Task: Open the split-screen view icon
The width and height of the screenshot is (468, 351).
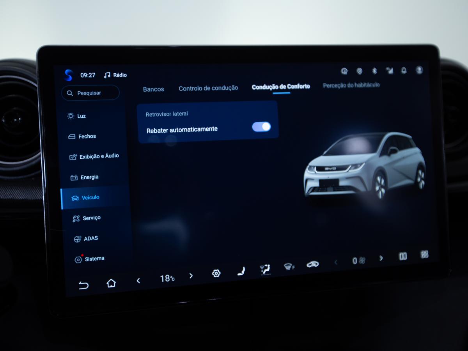Action: tap(403, 256)
